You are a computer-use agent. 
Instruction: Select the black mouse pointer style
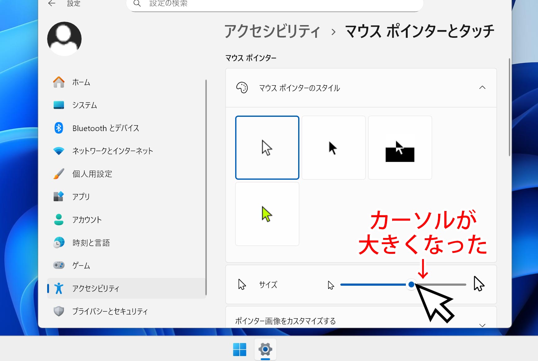[334, 148]
